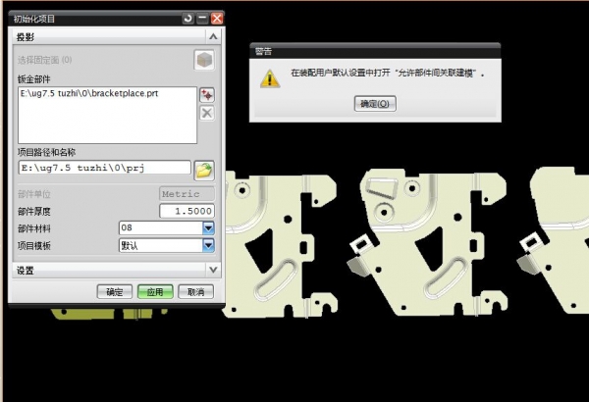
Task: Click the 确定 button in 初始化项目 dialog
Action: tap(115, 291)
